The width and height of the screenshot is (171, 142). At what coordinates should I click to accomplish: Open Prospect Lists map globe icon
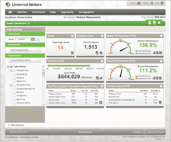click(97, 53)
